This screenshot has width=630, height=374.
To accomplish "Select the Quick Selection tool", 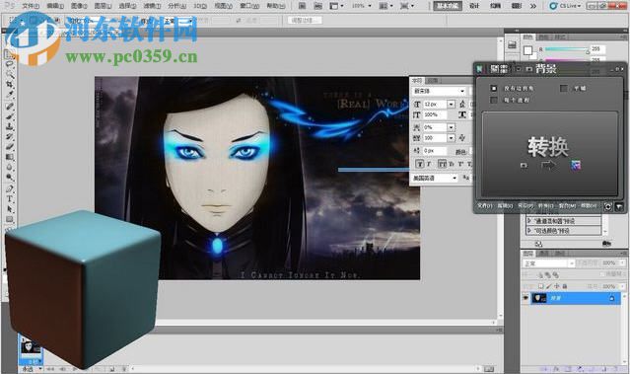I will click(9, 74).
